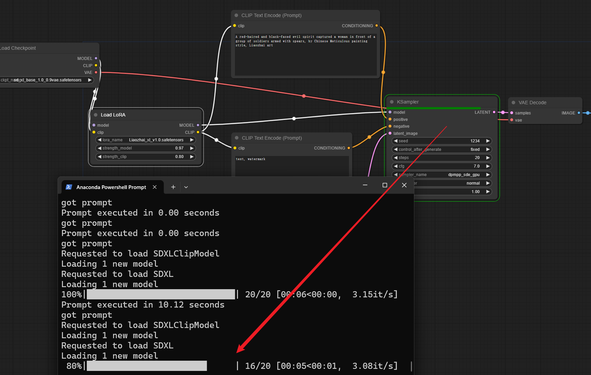591x375 pixels.
Task: Click the strength_clip right arrow
Action: click(x=192, y=157)
